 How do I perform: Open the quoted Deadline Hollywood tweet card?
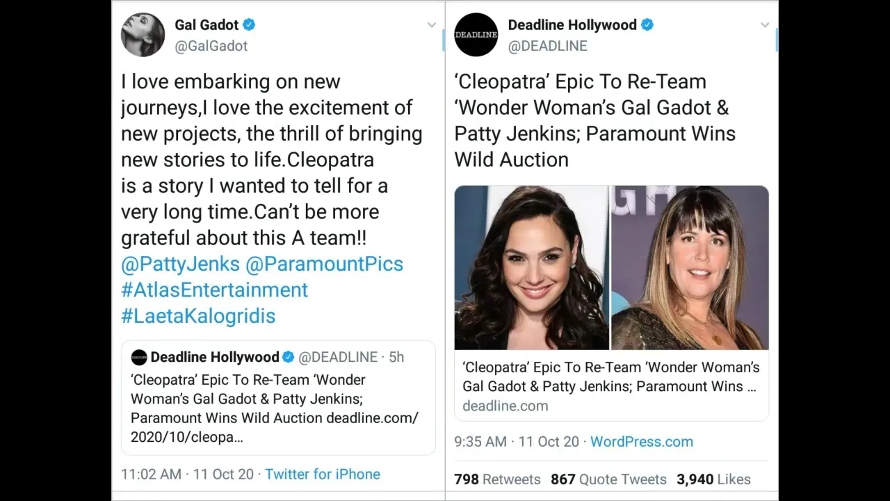tap(278, 397)
